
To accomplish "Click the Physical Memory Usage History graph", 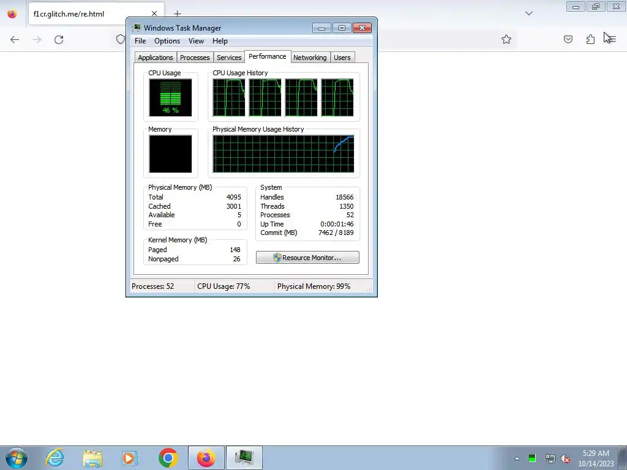I will click(283, 154).
